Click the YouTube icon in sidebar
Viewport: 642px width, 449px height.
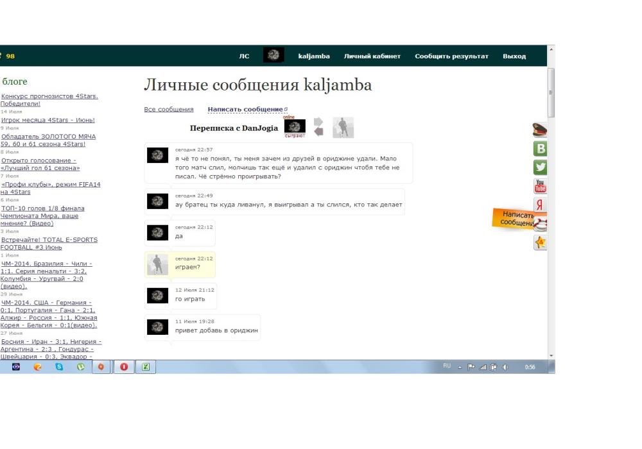[x=541, y=187]
